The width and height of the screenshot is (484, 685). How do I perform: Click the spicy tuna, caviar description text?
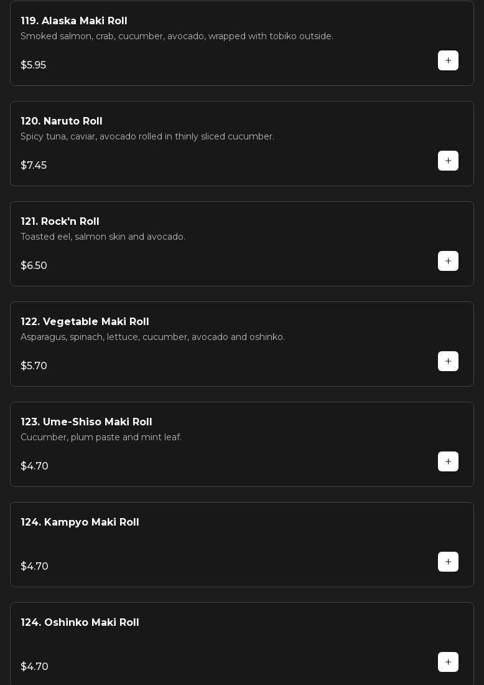(147, 137)
